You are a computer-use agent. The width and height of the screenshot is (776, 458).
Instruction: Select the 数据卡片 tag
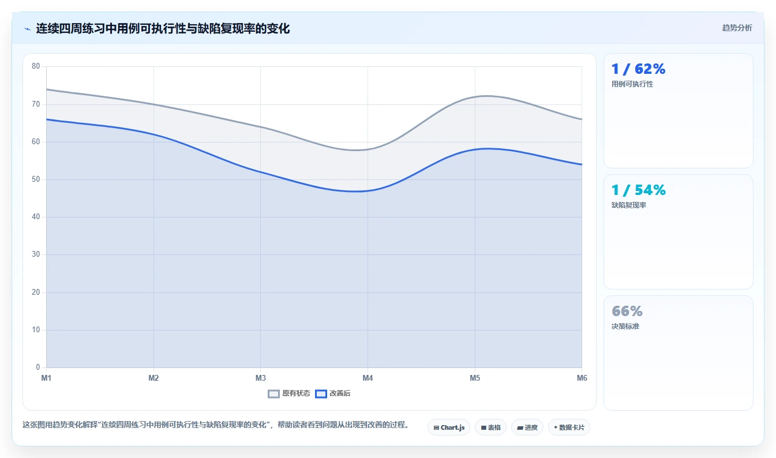tap(569, 427)
